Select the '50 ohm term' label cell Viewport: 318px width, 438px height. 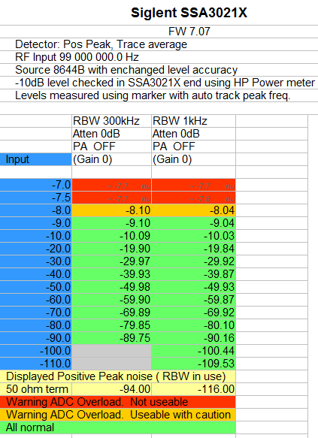click(x=35, y=389)
